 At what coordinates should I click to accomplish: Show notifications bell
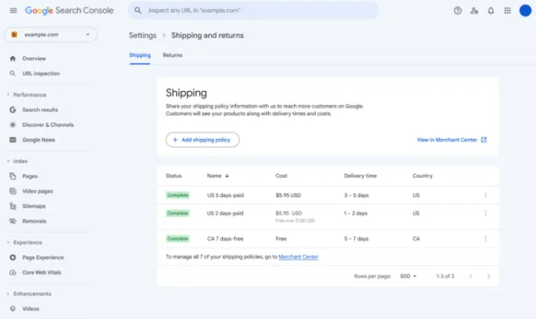(x=491, y=10)
